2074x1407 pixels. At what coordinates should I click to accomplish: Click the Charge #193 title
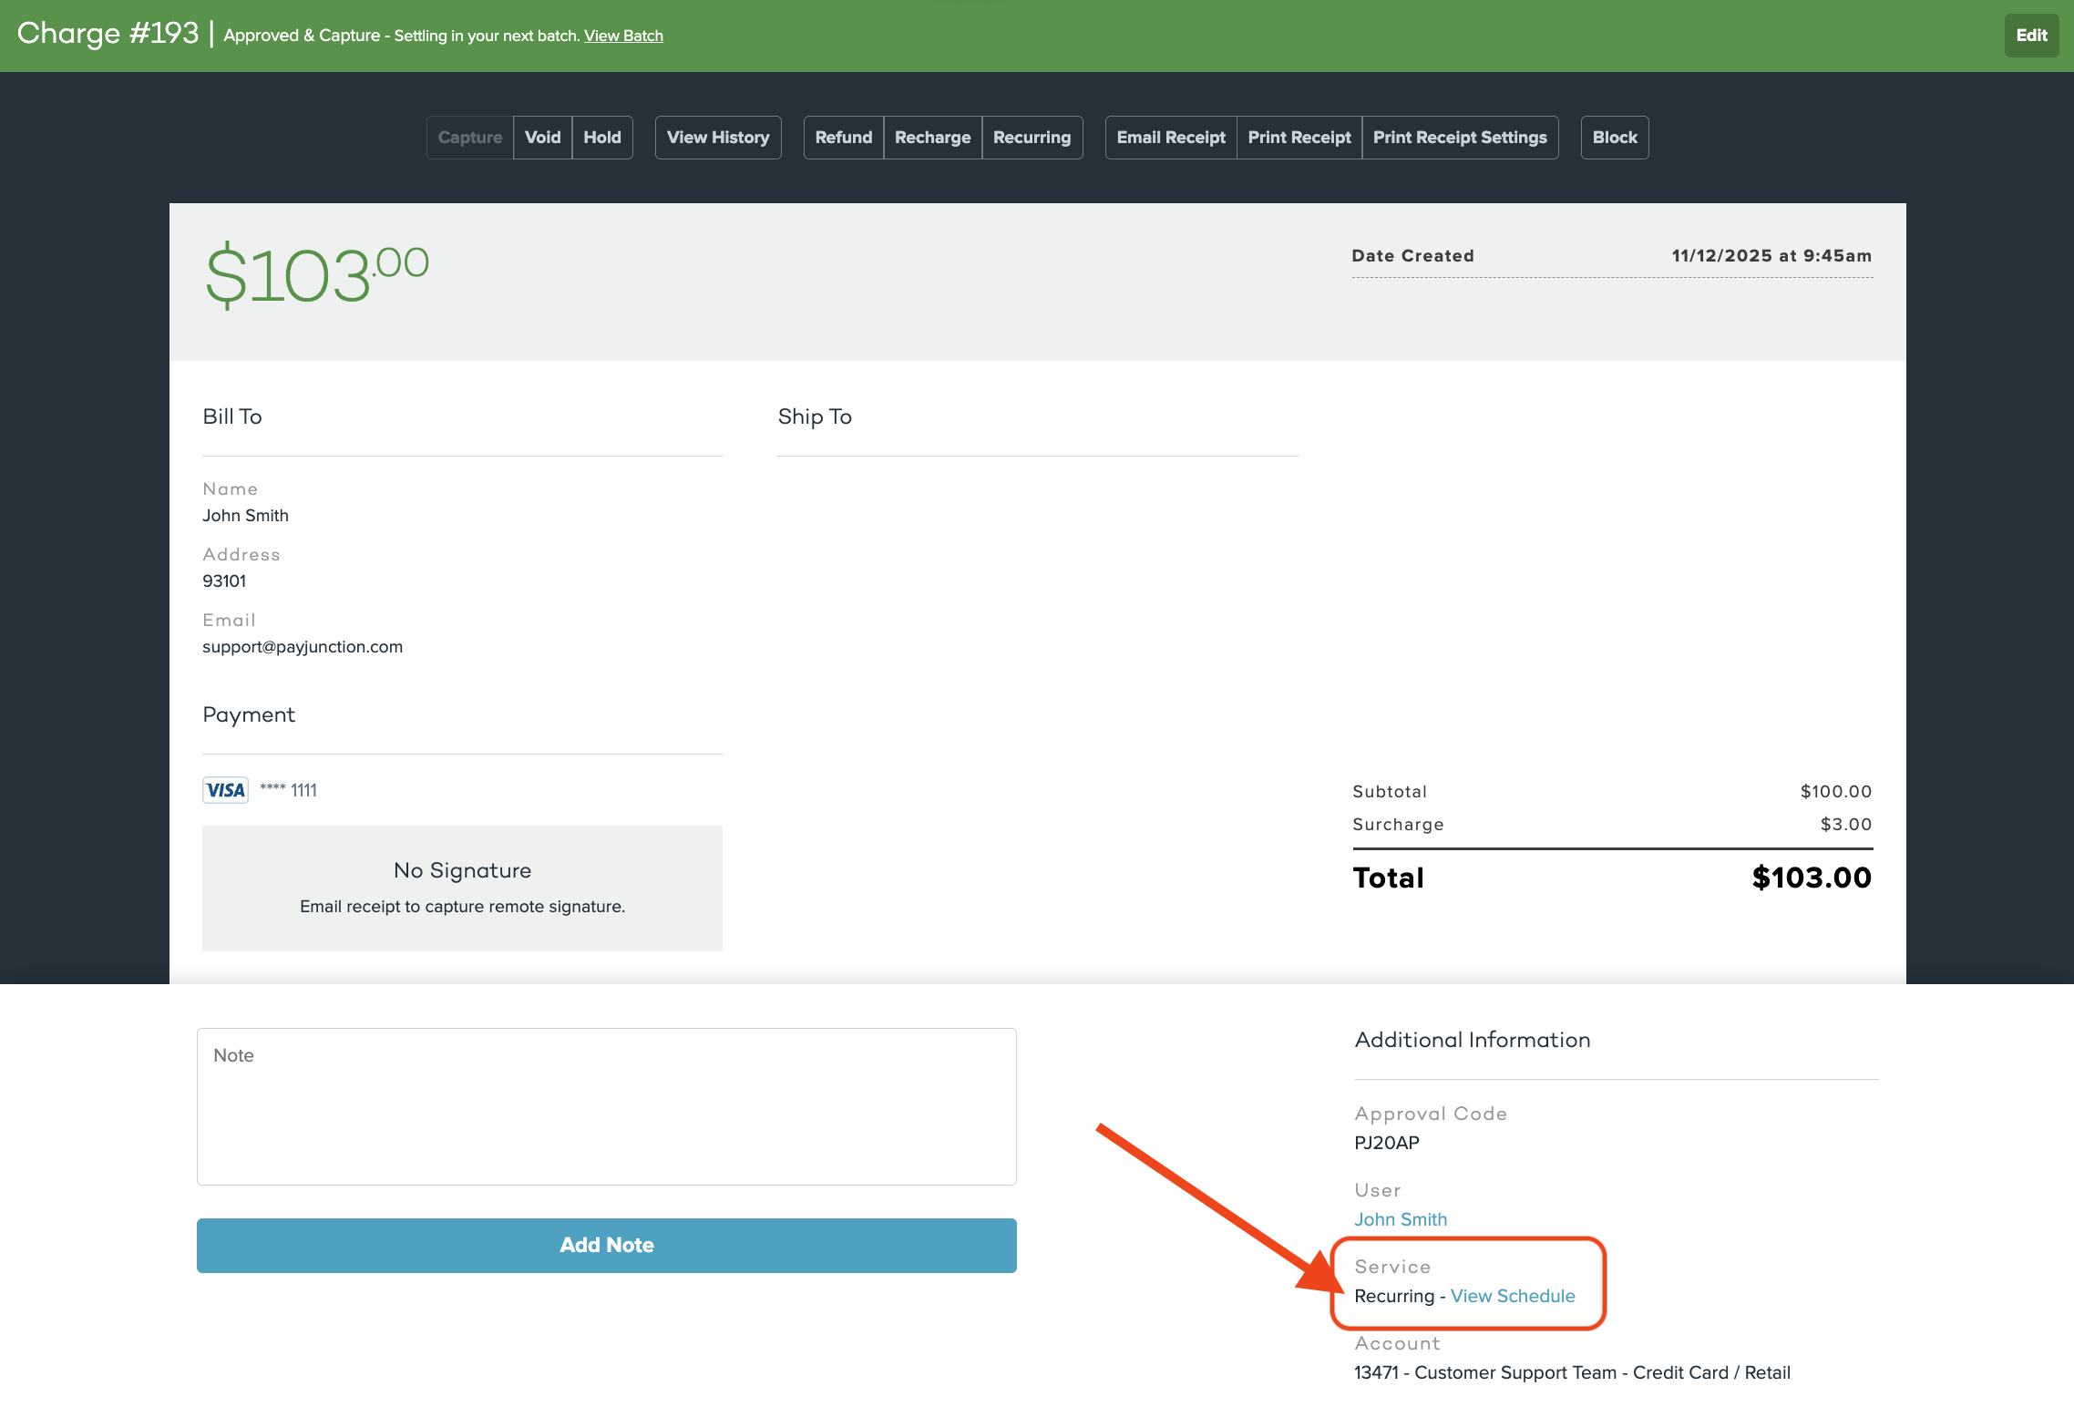point(108,33)
